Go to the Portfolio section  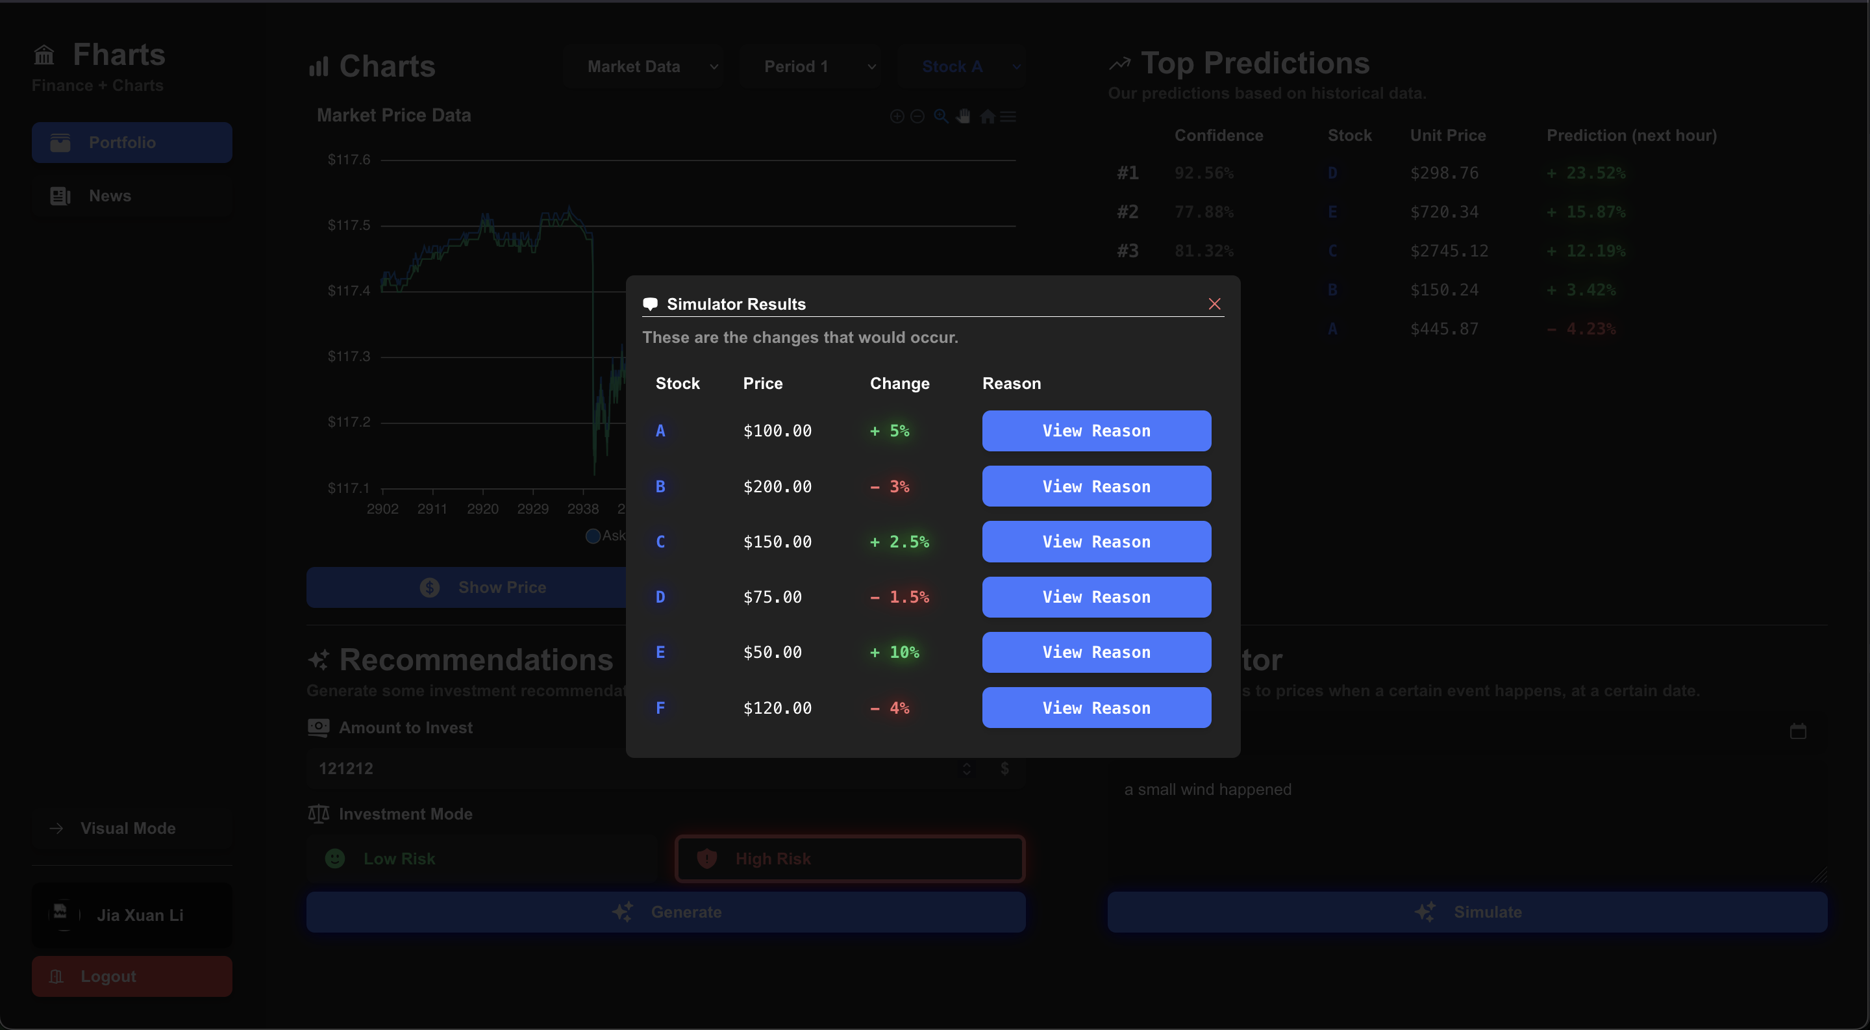(131, 142)
